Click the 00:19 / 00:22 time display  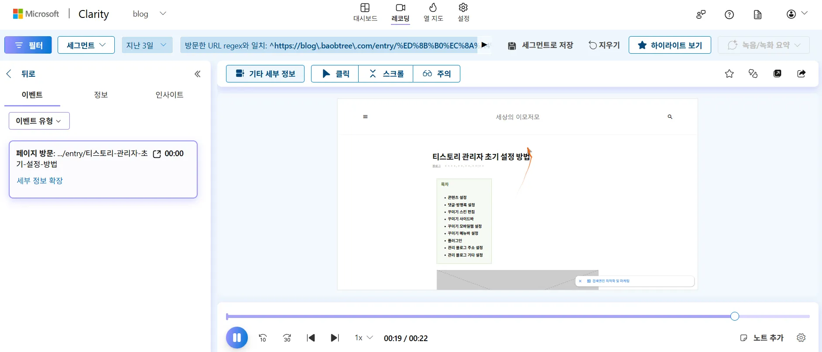tap(406, 338)
